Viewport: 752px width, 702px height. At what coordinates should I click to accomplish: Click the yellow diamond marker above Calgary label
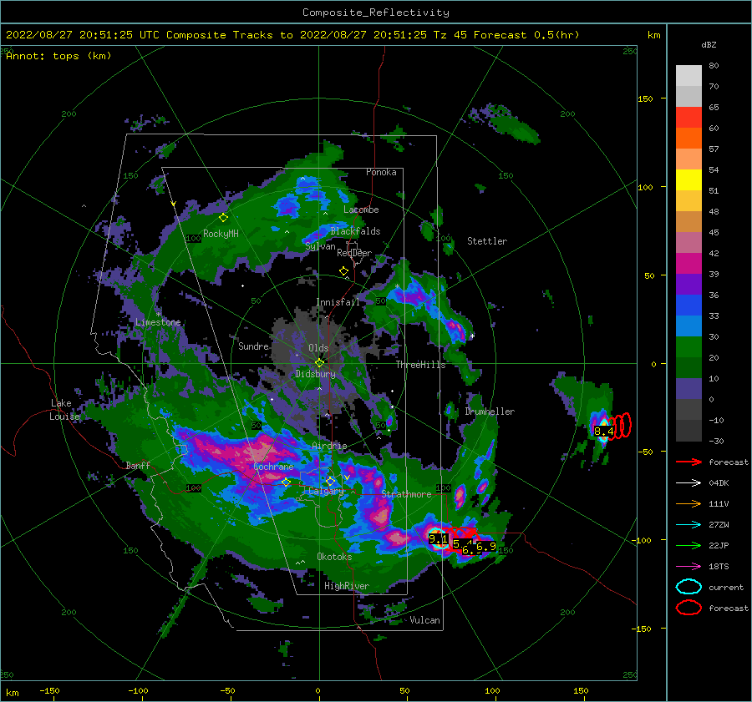[x=330, y=481]
